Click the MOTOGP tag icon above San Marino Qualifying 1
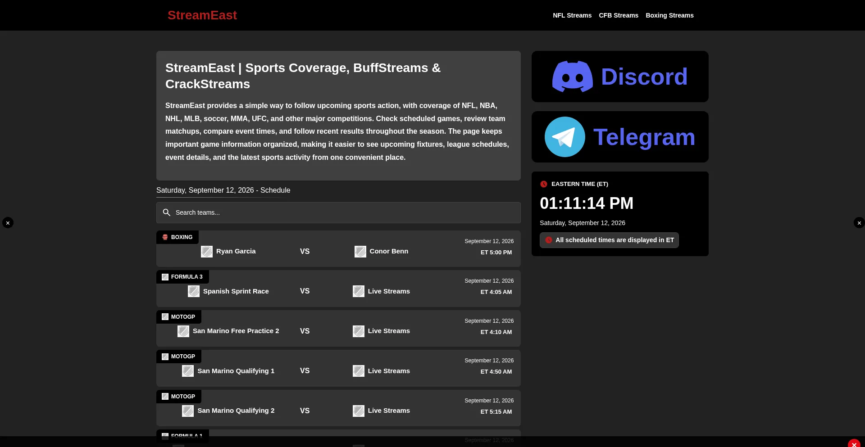The height and width of the screenshot is (447, 865). pyautogui.click(x=165, y=357)
